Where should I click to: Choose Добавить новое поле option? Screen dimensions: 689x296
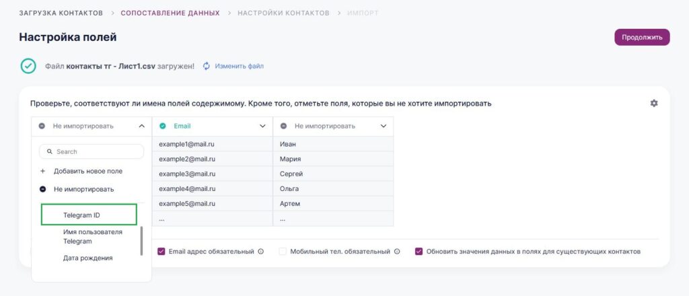click(88, 171)
